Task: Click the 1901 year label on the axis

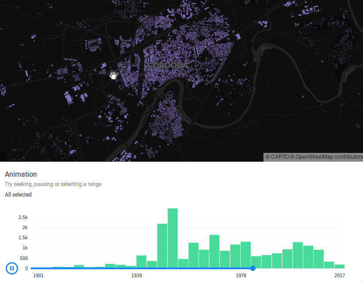Action: pyautogui.click(x=39, y=275)
